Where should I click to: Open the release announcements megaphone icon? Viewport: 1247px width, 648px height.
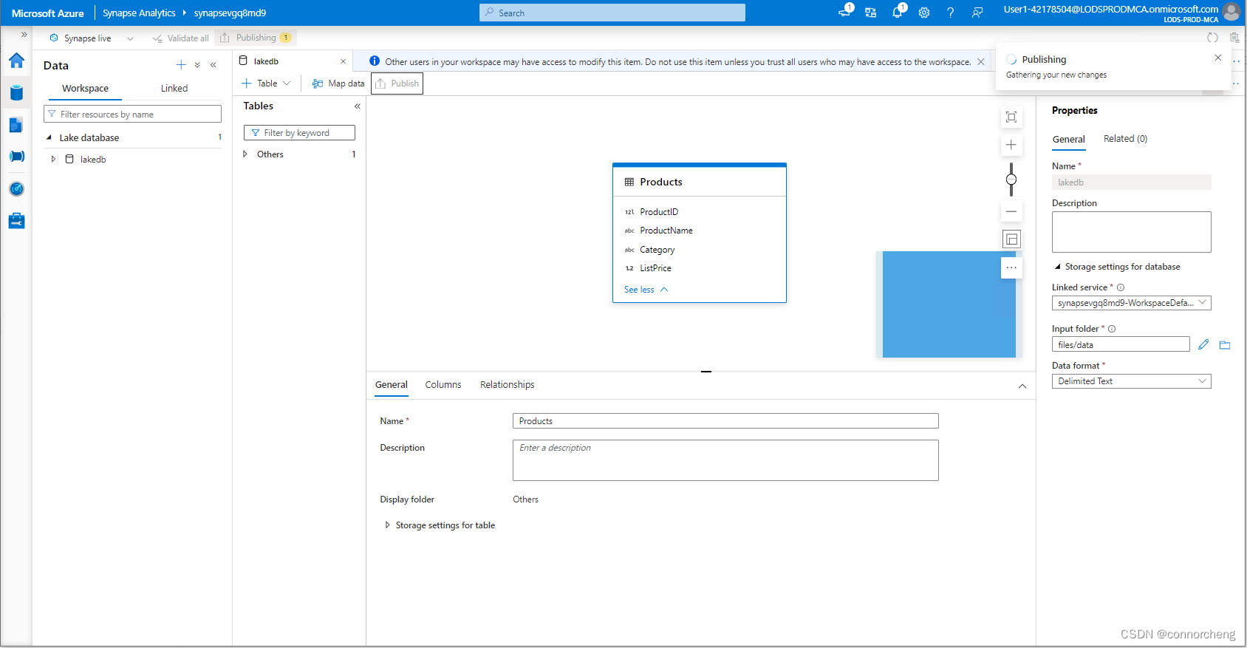(845, 11)
